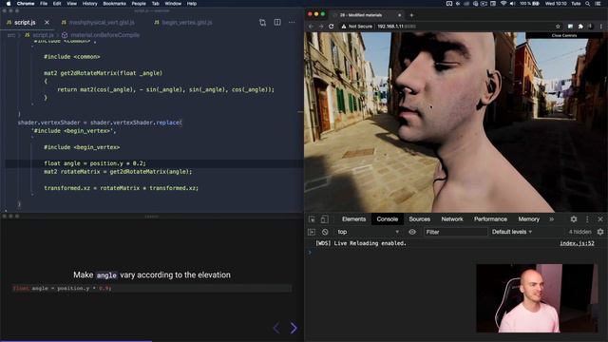Switch to the meshphysical_vert.glsl.js tab
The height and width of the screenshot is (342, 608).
point(98,23)
